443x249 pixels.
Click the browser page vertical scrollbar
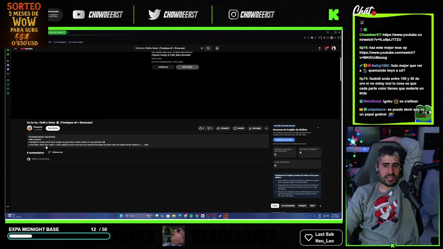click(x=341, y=69)
